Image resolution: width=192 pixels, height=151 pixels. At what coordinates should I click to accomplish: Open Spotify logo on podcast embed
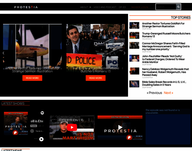[x=42, y=113]
